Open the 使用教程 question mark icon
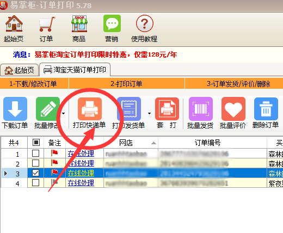This screenshot has width=283, height=233. coord(145,23)
